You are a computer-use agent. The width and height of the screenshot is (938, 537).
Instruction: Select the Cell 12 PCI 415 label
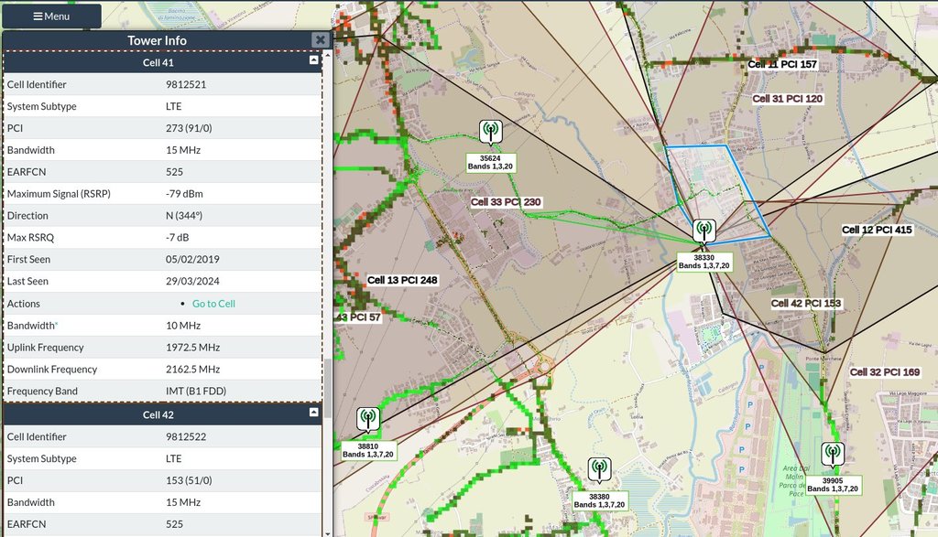coord(877,230)
